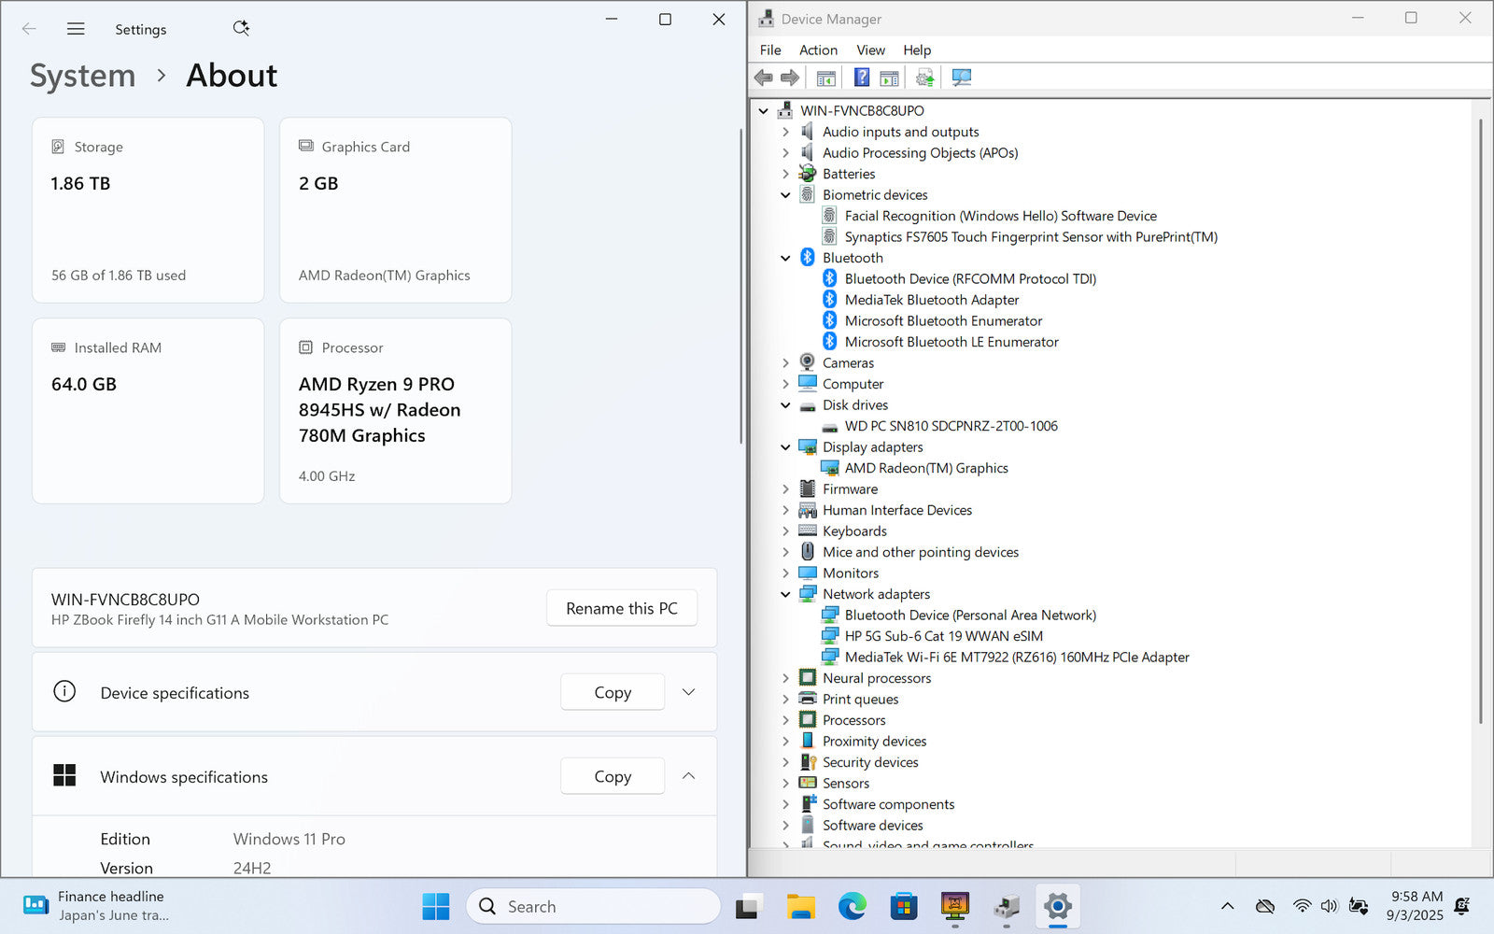This screenshot has width=1494, height=934.
Task: Select Facial Recognition (Windows Hello) Software Device
Action: [x=1001, y=216]
